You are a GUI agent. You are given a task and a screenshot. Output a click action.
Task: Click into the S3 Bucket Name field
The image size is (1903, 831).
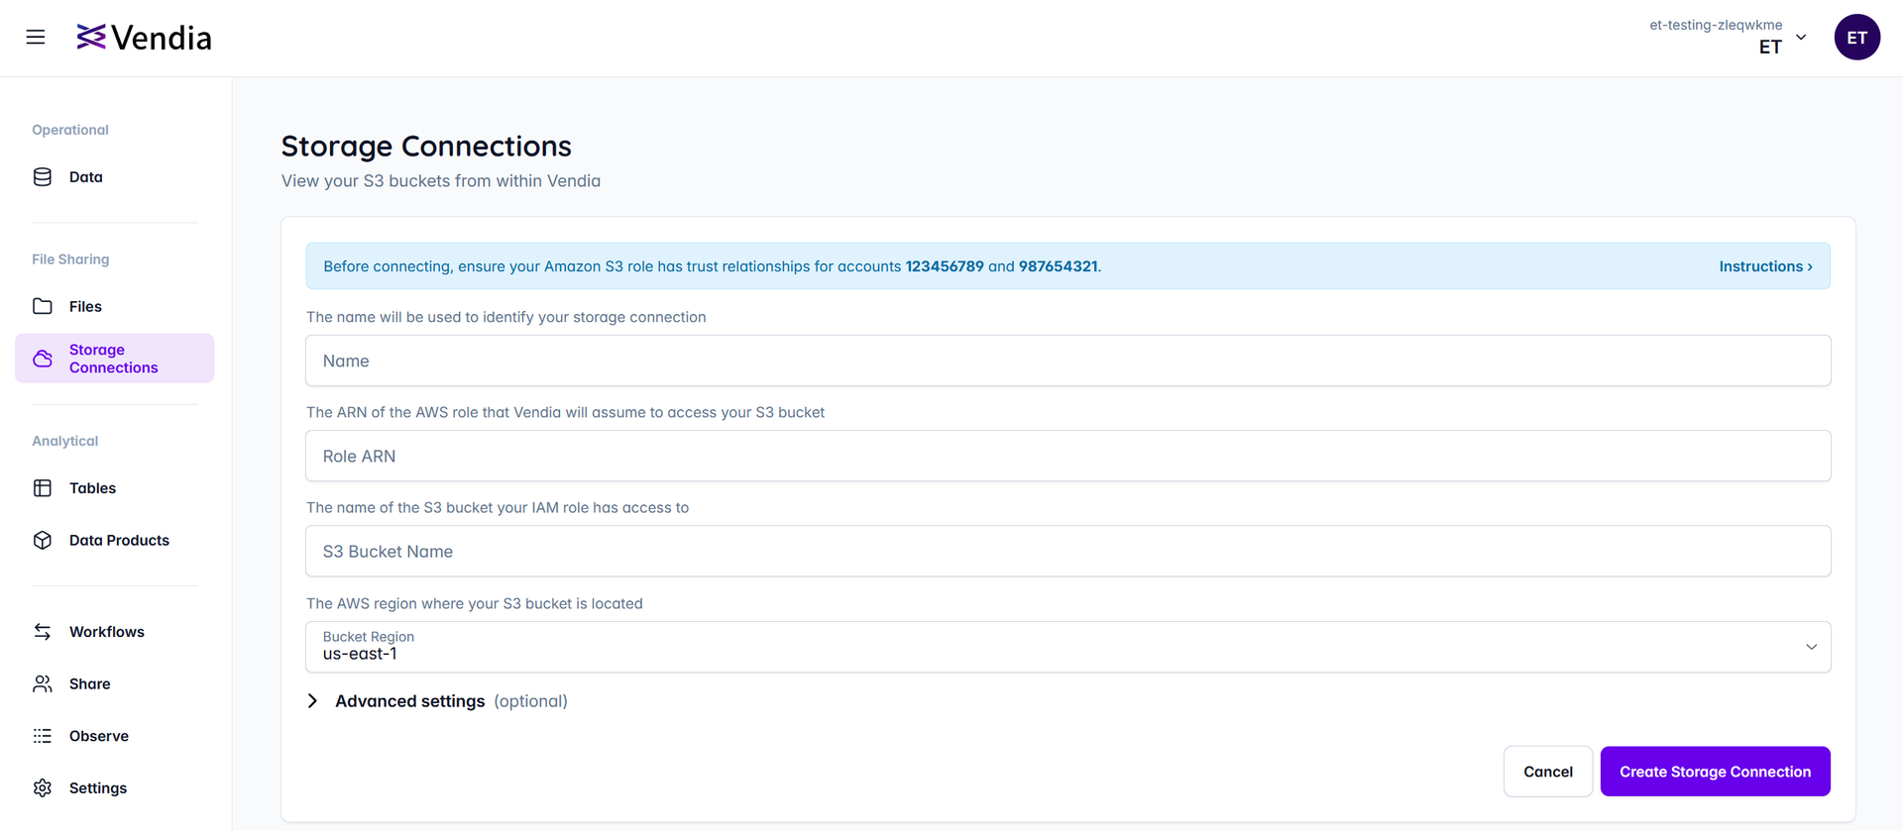(x=1067, y=552)
